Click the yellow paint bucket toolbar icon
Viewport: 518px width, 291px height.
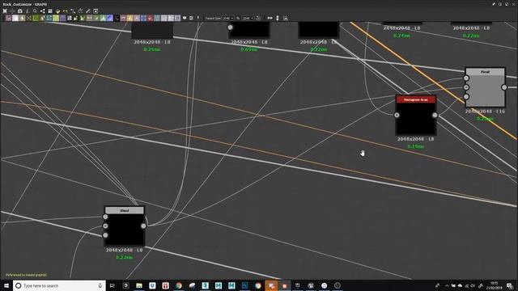point(57,11)
